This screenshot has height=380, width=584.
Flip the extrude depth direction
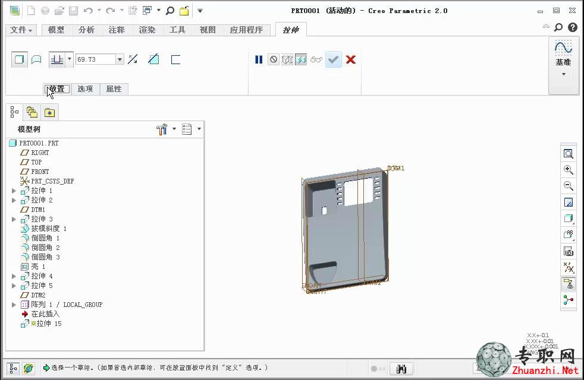[133, 59]
